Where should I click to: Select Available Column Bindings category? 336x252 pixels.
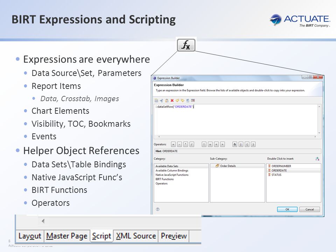tap(181, 170)
